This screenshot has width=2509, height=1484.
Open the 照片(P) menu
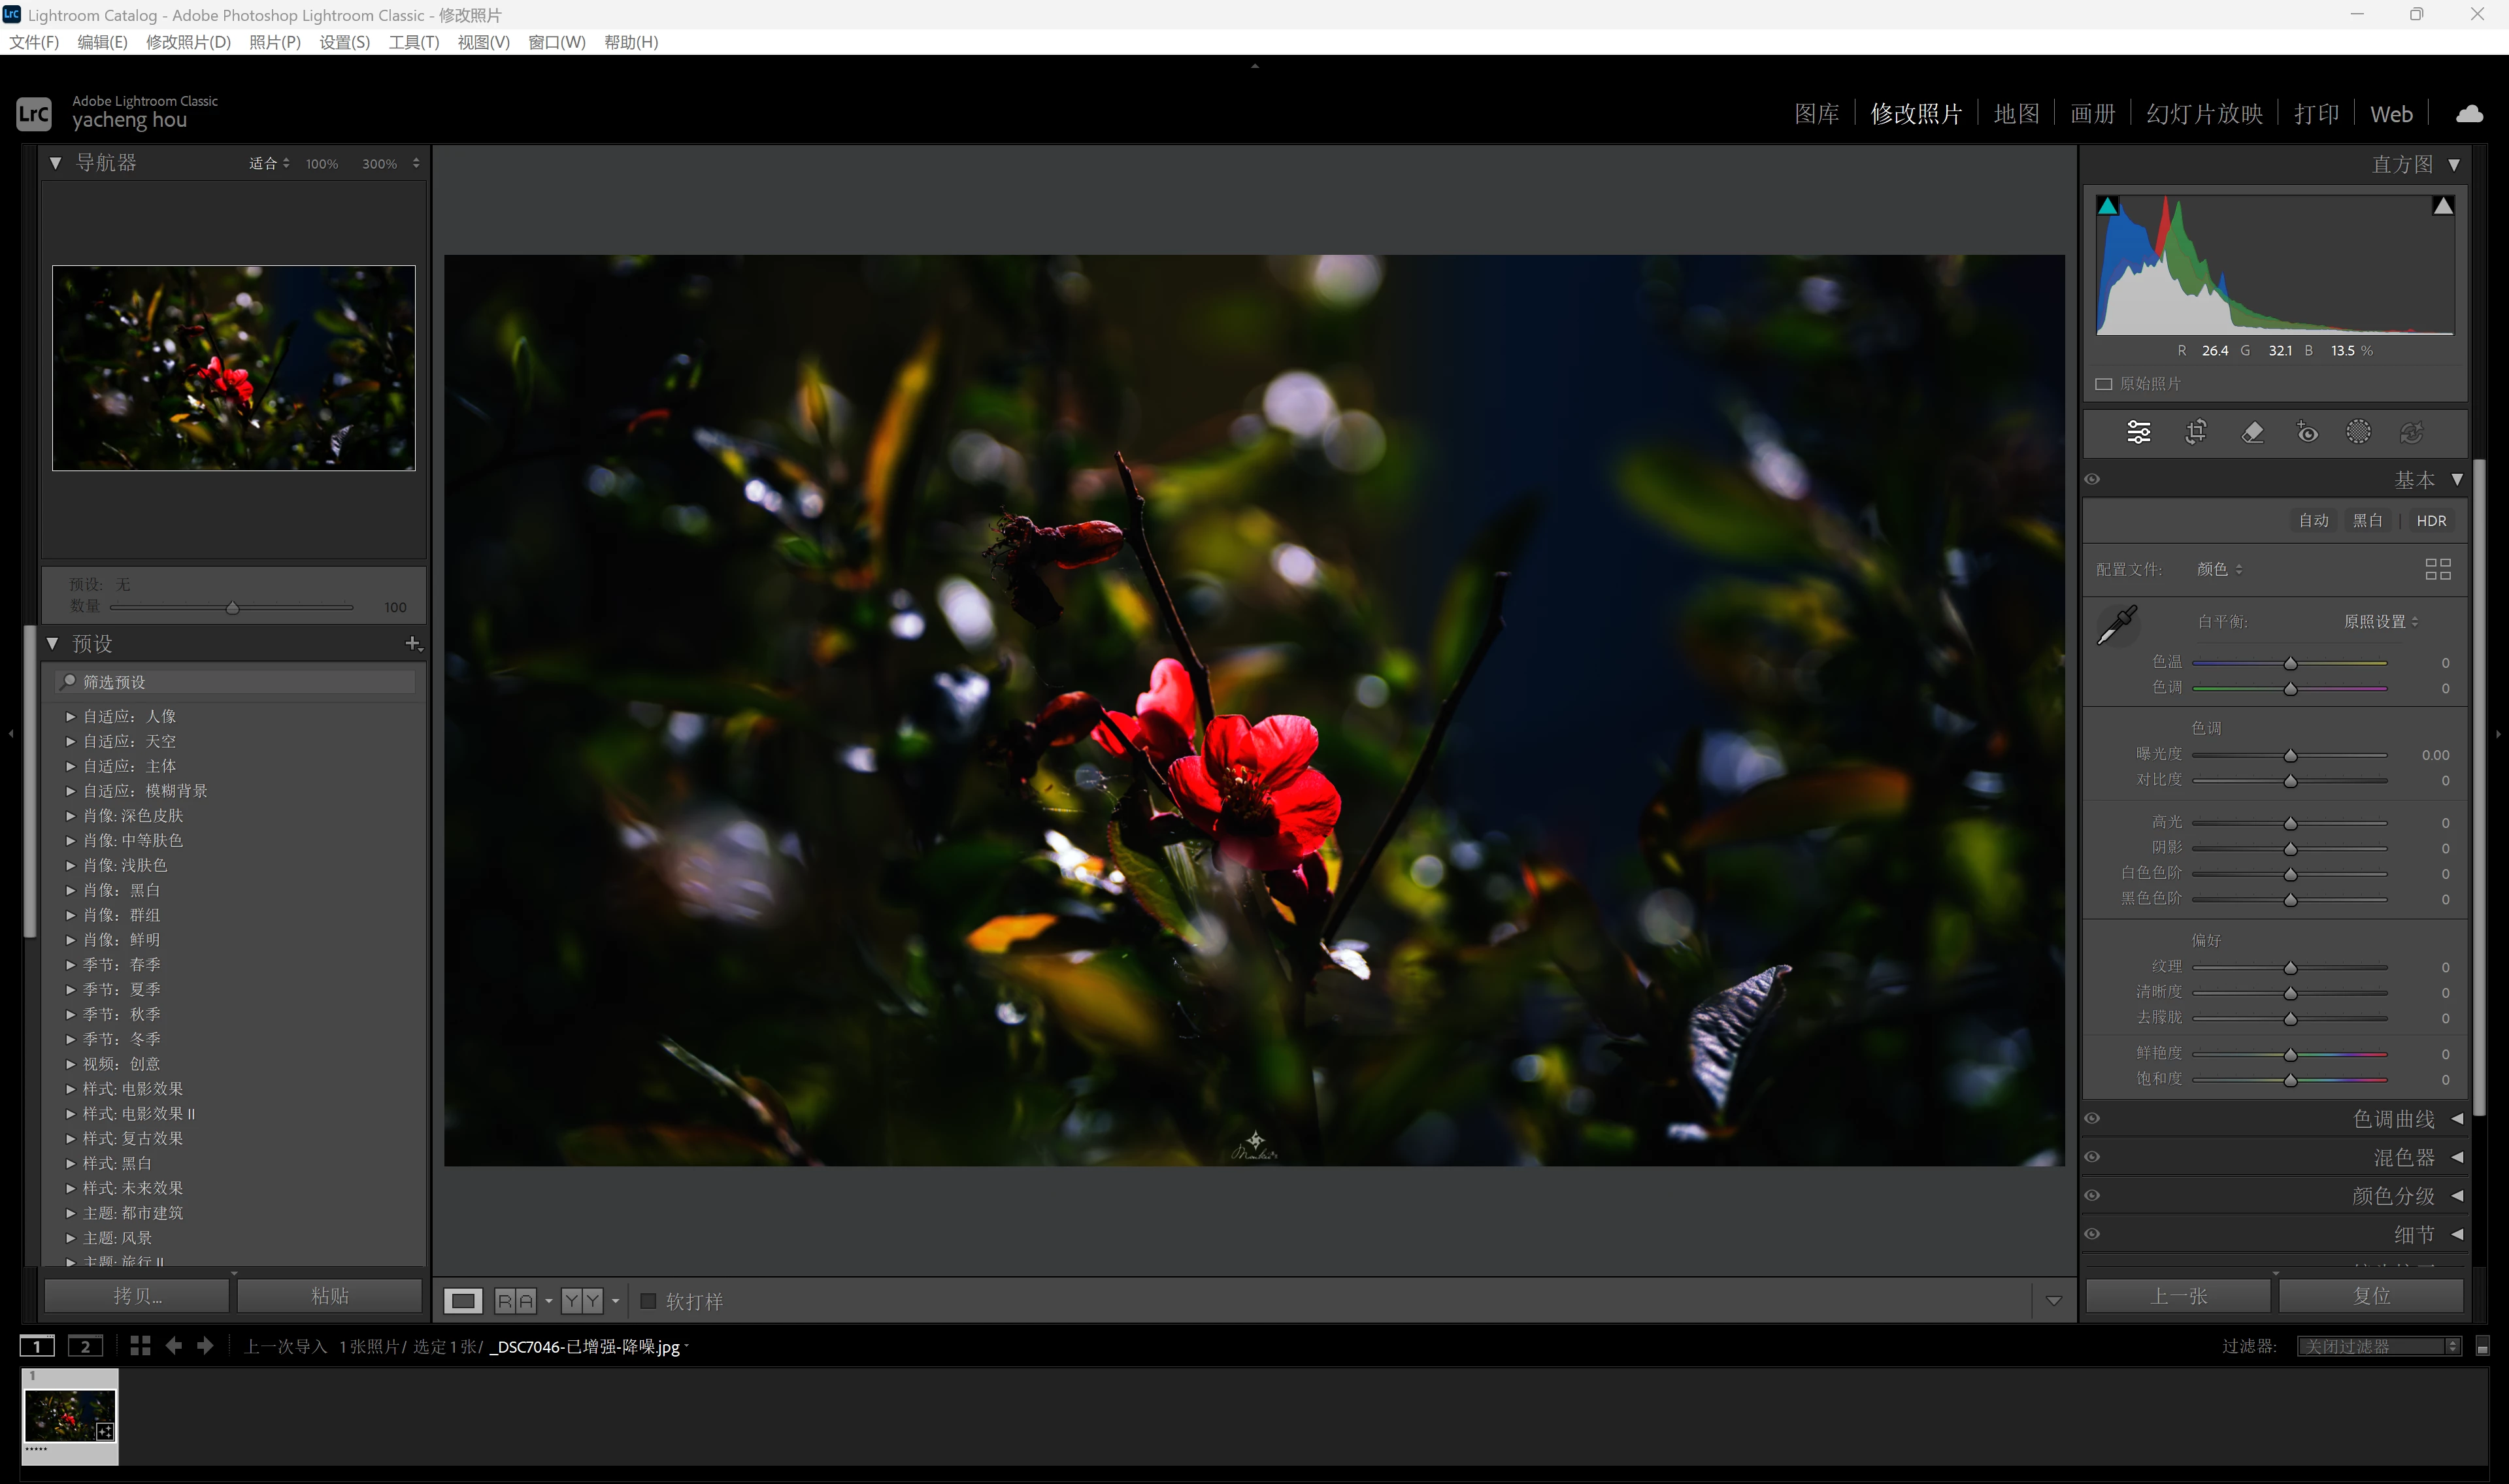tap(274, 42)
